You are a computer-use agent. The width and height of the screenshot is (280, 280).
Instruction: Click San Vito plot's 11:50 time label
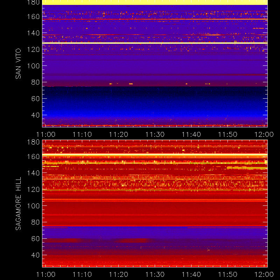click(x=228, y=134)
